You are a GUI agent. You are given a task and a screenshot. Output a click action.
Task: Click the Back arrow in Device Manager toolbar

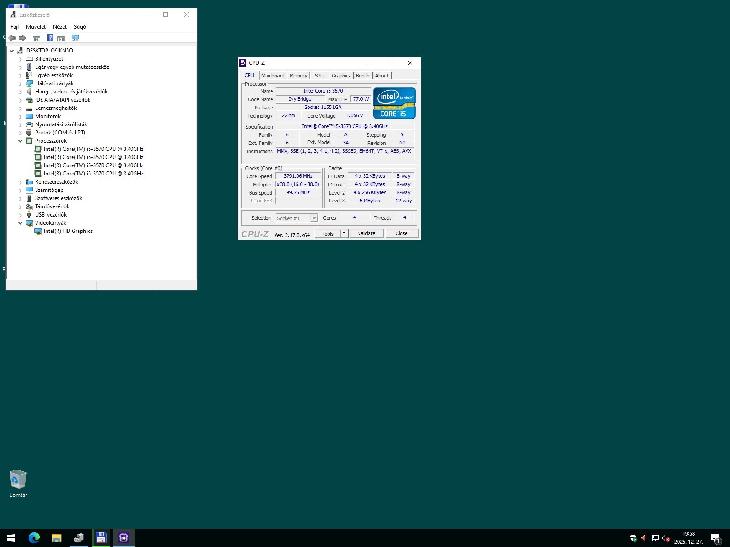click(x=12, y=38)
